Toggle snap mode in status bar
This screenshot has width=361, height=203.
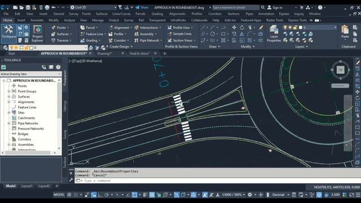pos(76,195)
